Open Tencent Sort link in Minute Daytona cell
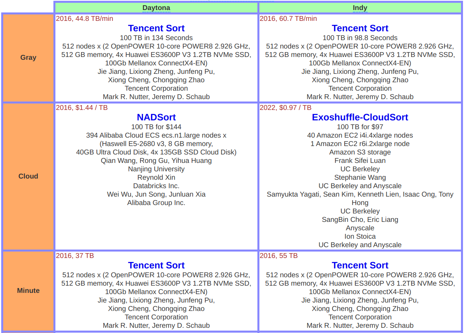The height and width of the screenshot is (333, 465). point(156,265)
